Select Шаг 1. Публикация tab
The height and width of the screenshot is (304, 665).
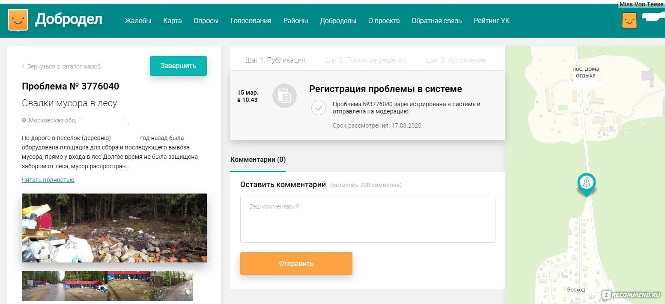point(275,60)
